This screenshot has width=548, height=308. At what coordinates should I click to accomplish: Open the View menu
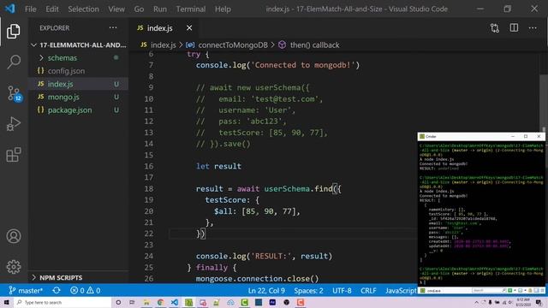point(116,9)
